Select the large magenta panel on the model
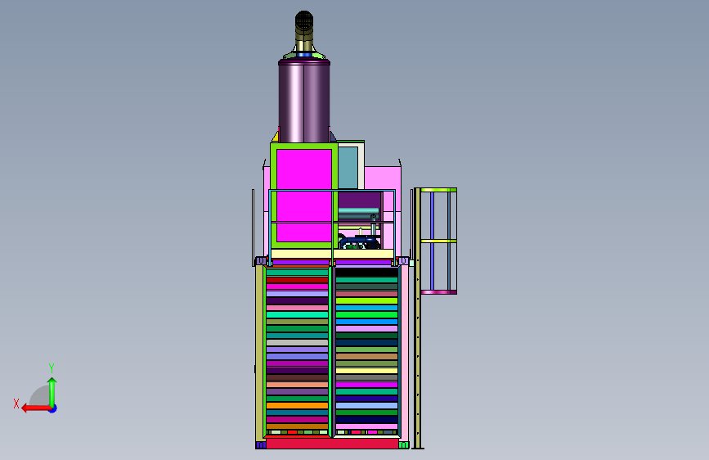 [304, 196]
